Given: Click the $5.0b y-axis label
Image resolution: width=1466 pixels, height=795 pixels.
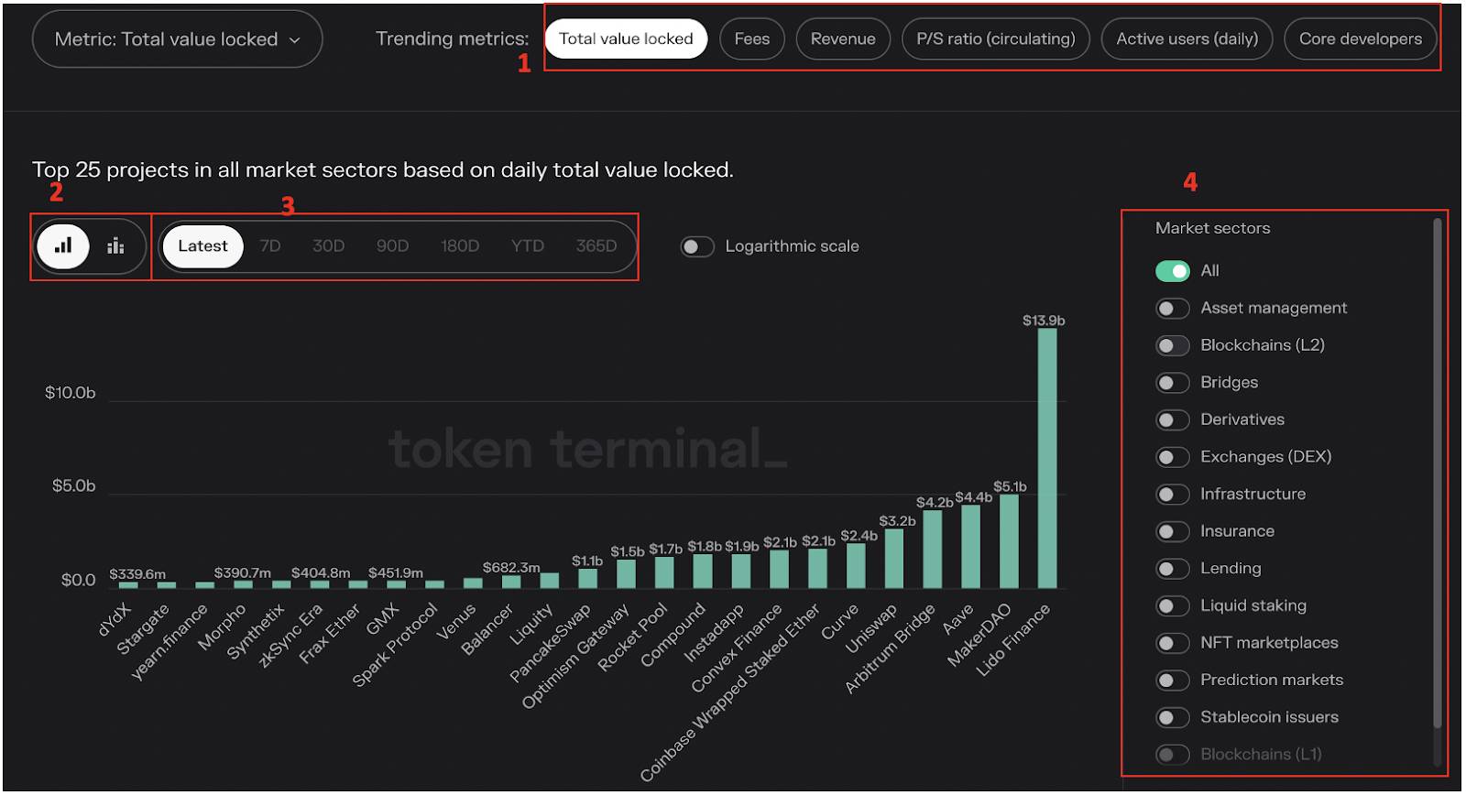Looking at the screenshot, I should 73,485.
